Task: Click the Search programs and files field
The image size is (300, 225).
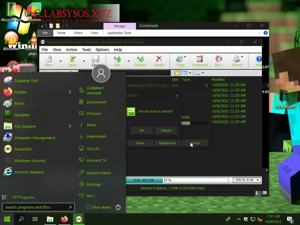Action: pyautogui.click(x=38, y=207)
